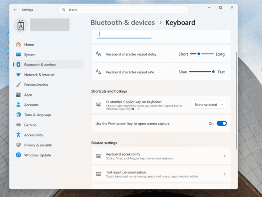Turn off Print screen key toggle
This screenshot has width=262, height=197.
click(x=221, y=124)
